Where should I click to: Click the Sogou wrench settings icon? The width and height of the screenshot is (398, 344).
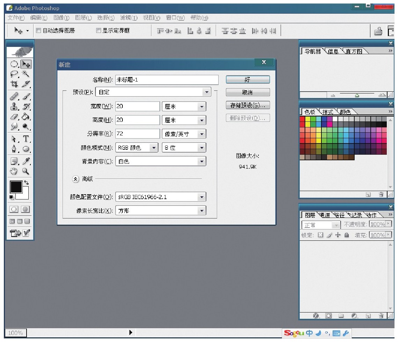[346, 334]
